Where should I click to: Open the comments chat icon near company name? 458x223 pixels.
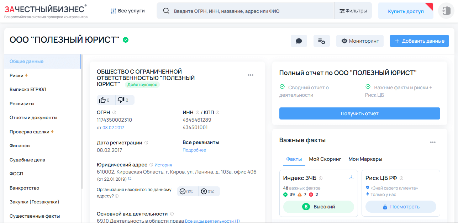[x=299, y=41]
